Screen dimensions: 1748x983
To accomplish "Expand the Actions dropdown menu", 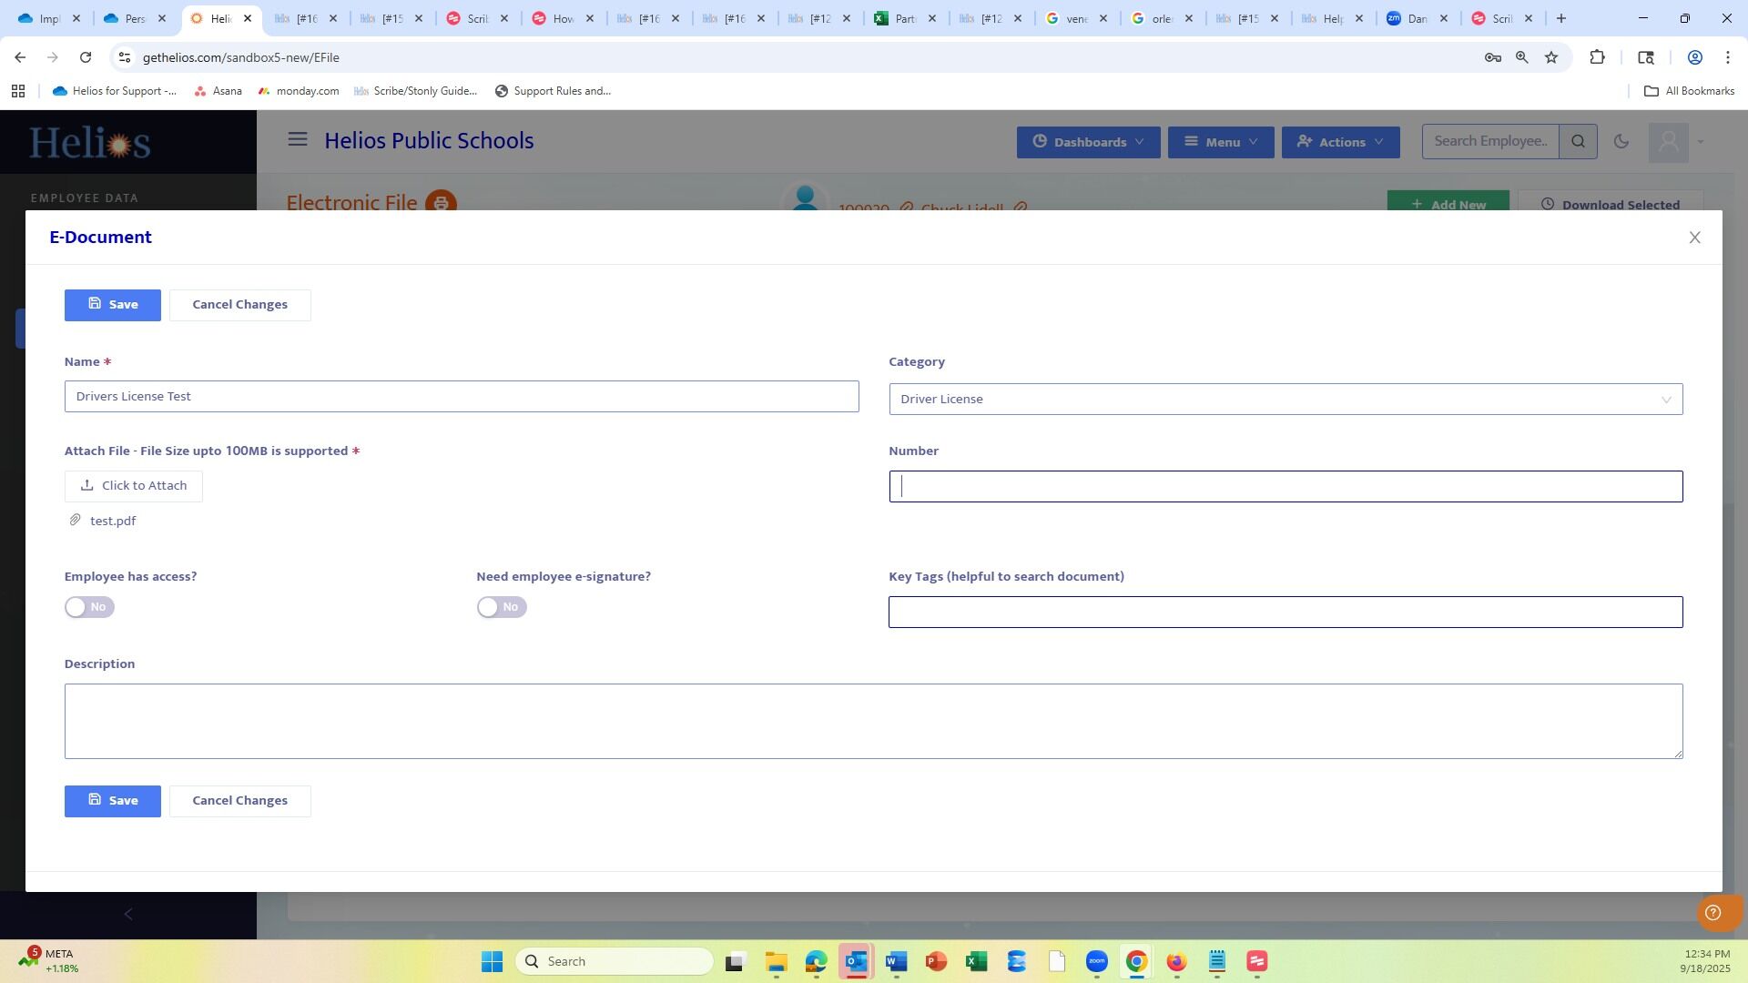I will point(1340,142).
